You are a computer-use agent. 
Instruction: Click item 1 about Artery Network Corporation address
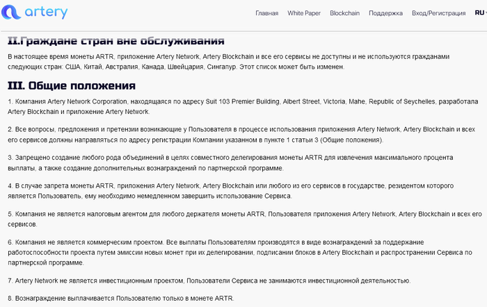point(243,107)
